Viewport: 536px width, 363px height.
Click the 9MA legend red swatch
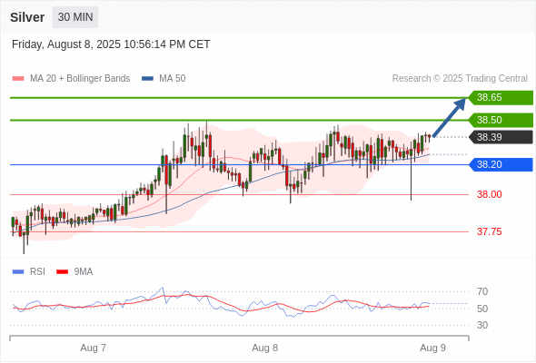(62, 272)
